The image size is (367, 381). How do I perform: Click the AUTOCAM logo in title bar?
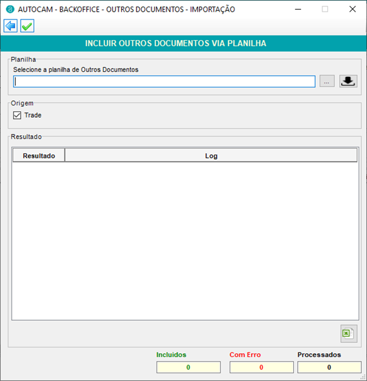click(x=10, y=9)
